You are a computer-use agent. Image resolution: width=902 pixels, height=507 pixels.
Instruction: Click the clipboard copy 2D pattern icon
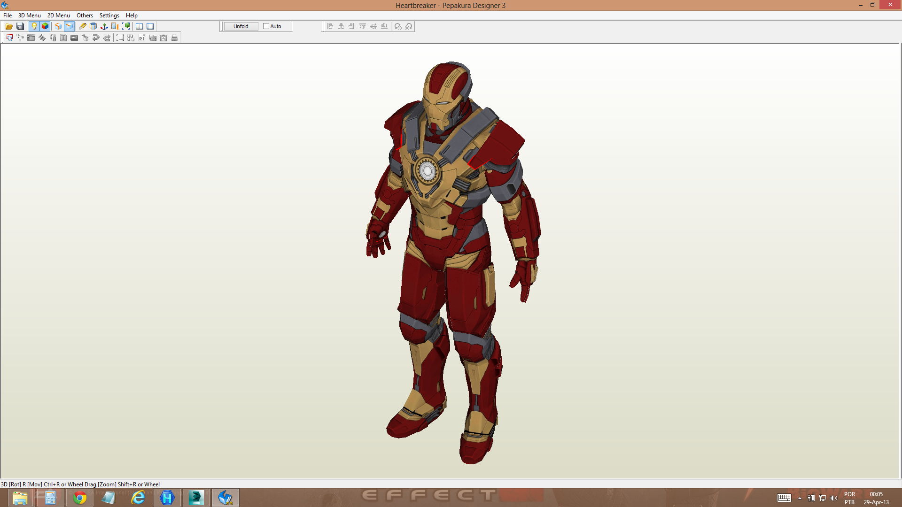pyautogui.click(x=163, y=38)
